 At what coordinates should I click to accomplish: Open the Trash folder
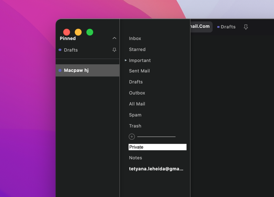pos(135,126)
